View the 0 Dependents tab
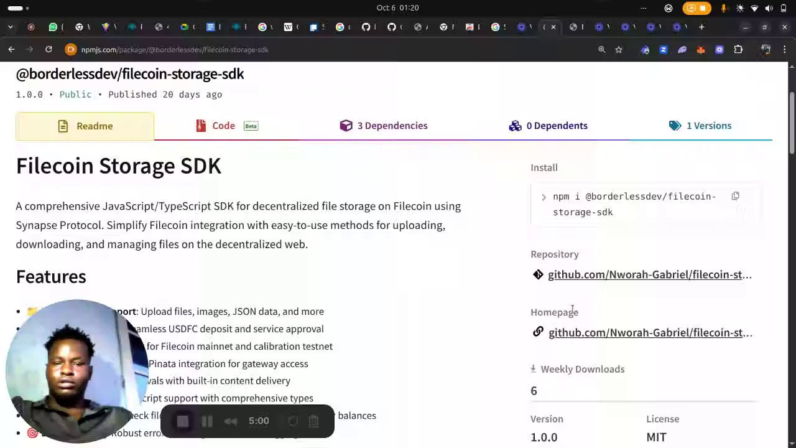Image resolution: width=796 pixels, height=448 pixels. (x=548, y=126)
